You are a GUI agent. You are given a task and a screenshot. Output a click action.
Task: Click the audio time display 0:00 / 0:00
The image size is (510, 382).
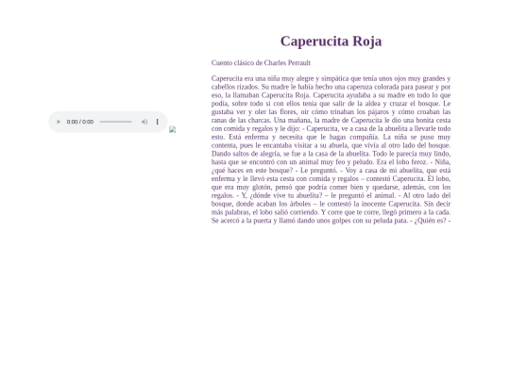(80, 122)
